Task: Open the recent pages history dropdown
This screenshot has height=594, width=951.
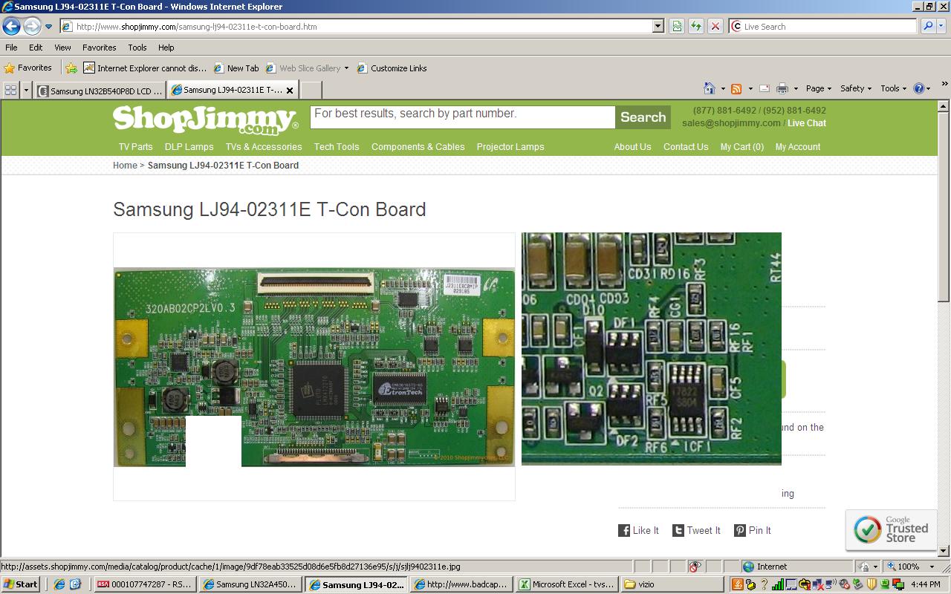Action: pos(49,27)
